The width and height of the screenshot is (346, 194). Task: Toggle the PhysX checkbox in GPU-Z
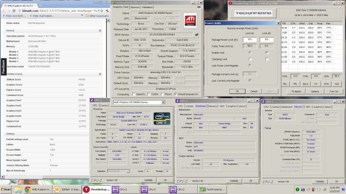coord(162,94)
